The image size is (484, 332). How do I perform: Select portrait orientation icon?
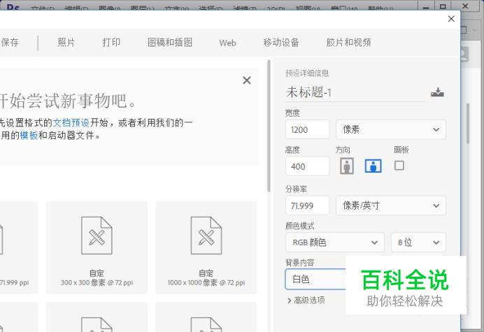tap(347, 166)
